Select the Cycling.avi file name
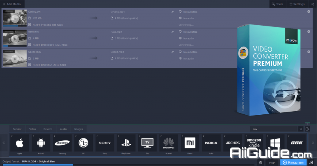This screenshot has height=166, width=317. pyautogui.click(x=34, y=12)
